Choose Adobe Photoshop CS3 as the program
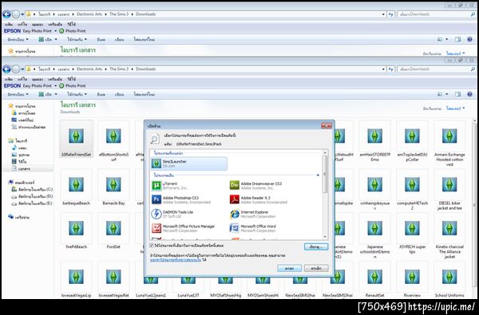 tap(181, 199)
